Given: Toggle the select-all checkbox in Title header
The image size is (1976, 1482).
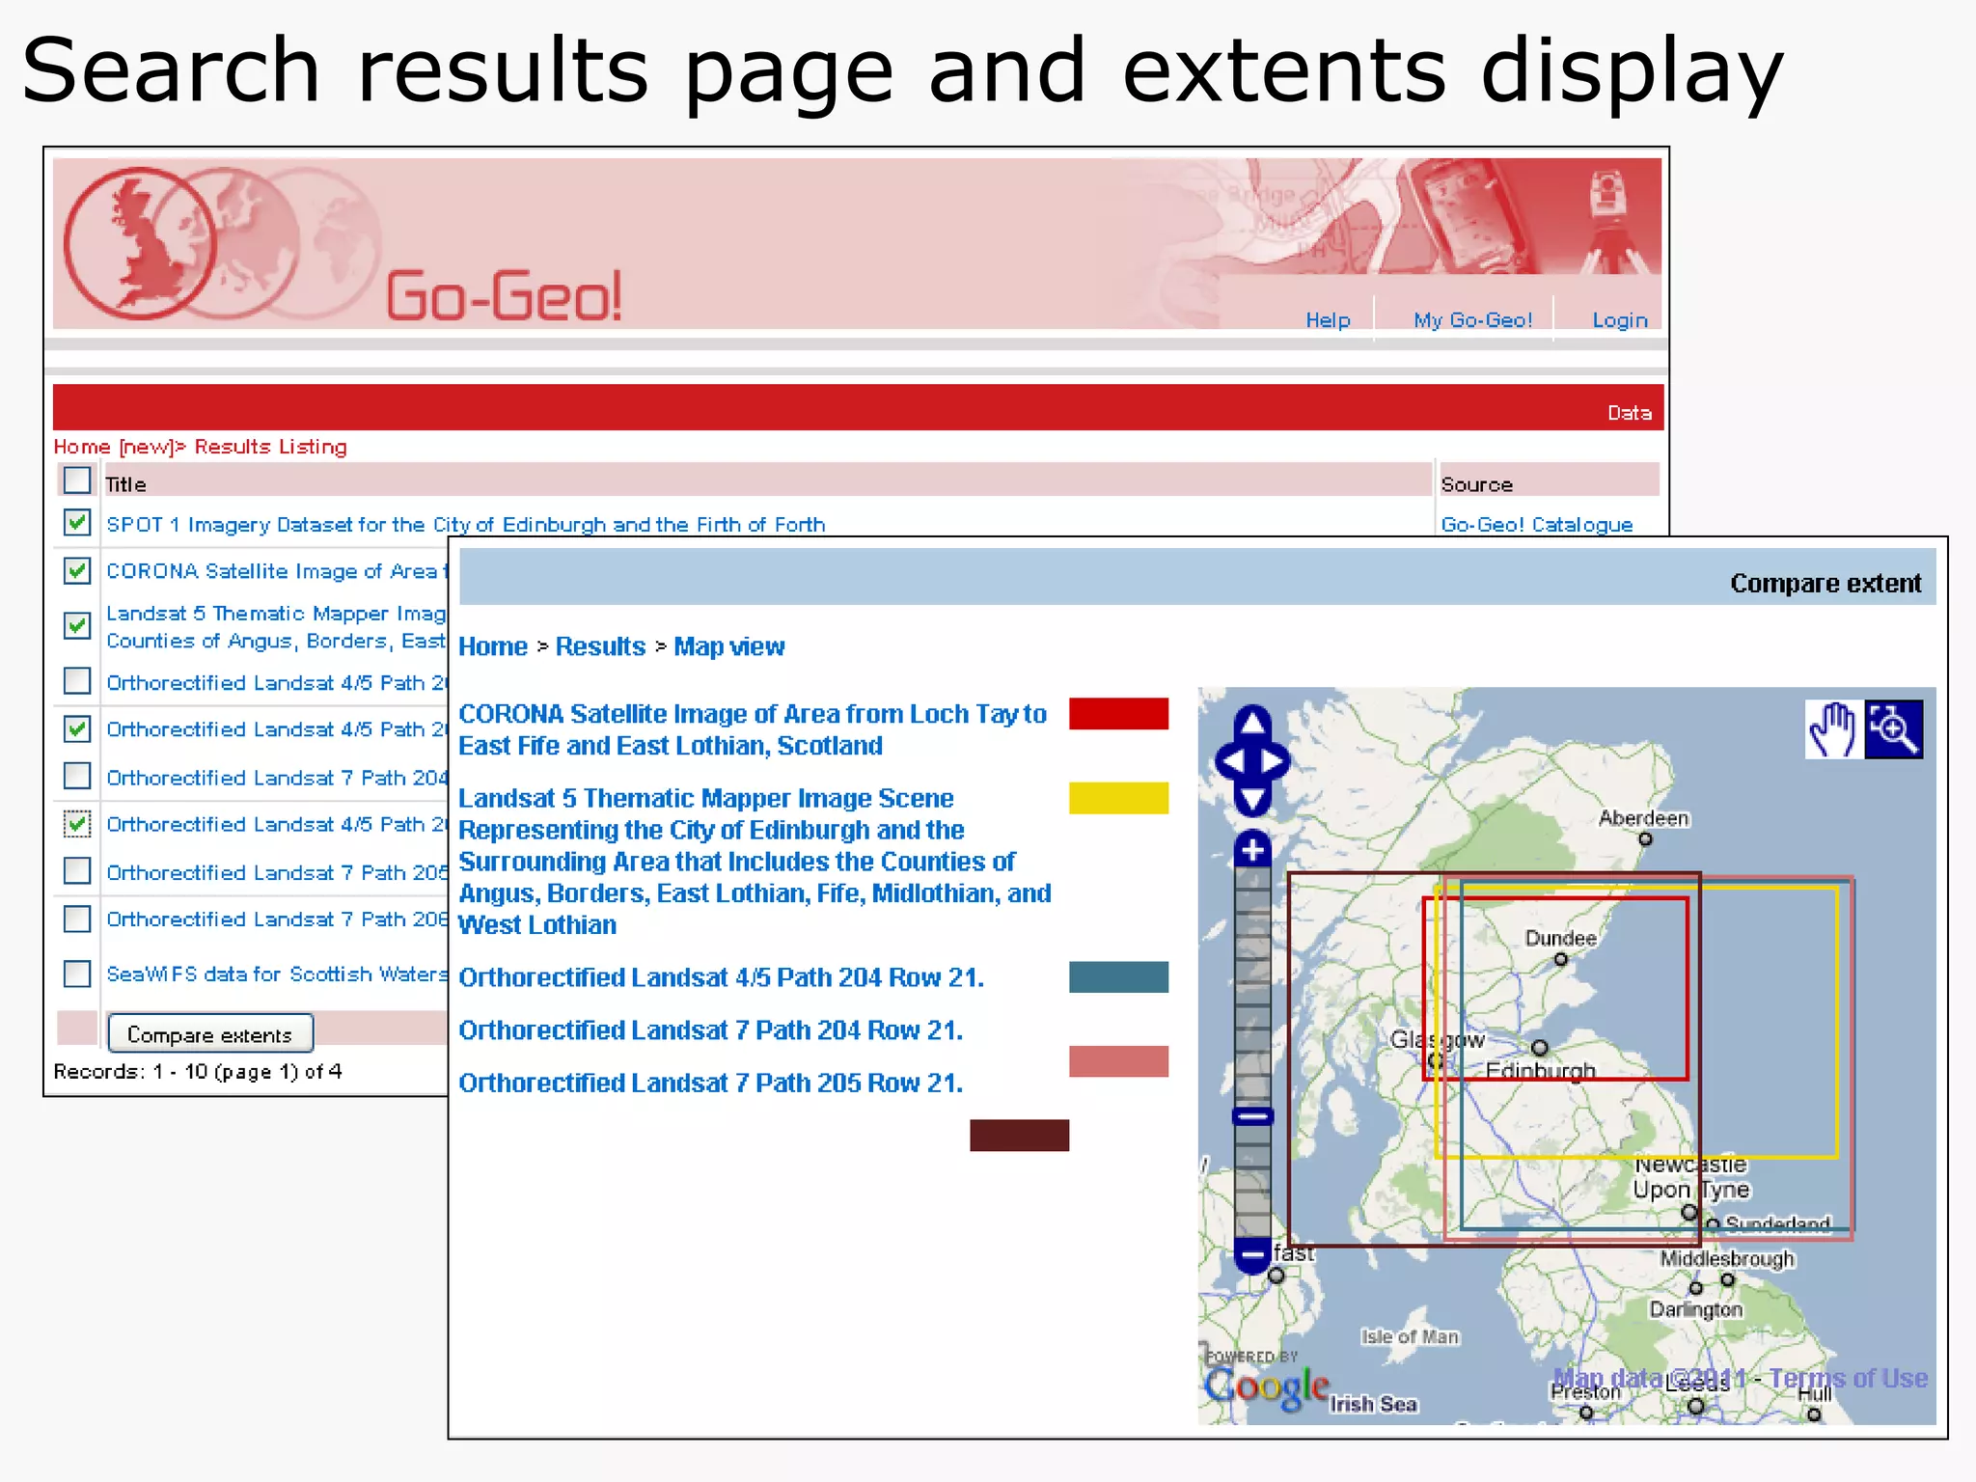Looking at the screenshot, I should tap(77, 480).
